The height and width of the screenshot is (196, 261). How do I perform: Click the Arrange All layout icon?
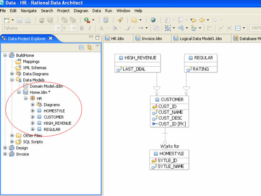pos(181,28)
